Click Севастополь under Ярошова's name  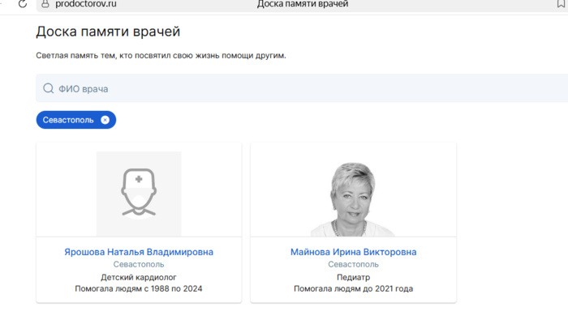point(139,264)
